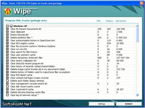
Task: Click disk value 5 439 212
Action: pyautogui.click(x=122, y=38)
